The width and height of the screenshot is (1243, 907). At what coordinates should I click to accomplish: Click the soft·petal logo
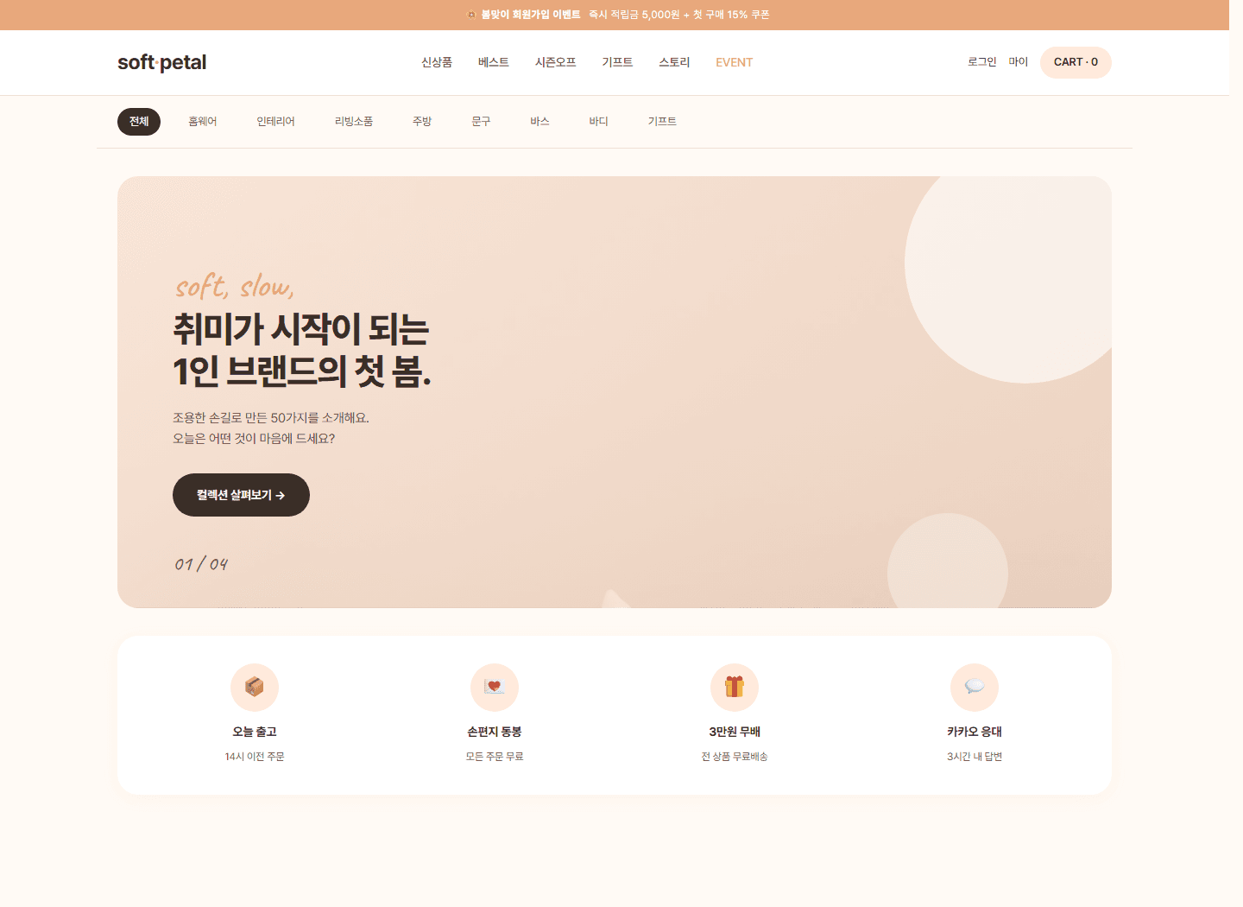pos(161,61)
